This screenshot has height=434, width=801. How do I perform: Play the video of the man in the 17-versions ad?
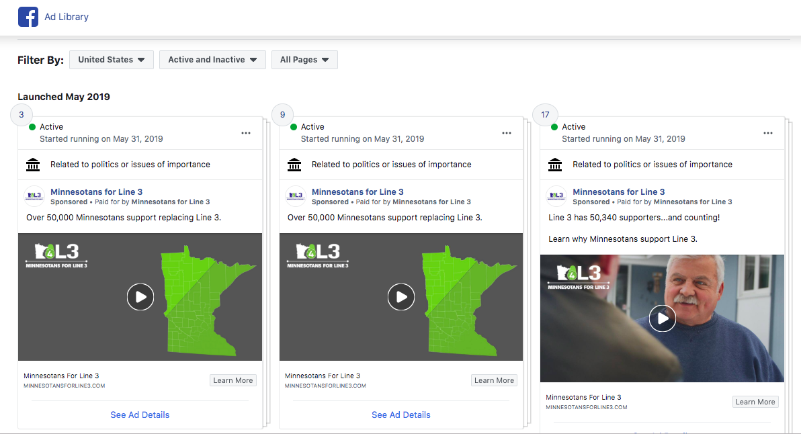tap(663, 318)
